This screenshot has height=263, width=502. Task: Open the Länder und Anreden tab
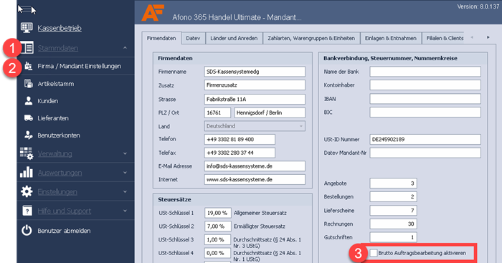234,38
